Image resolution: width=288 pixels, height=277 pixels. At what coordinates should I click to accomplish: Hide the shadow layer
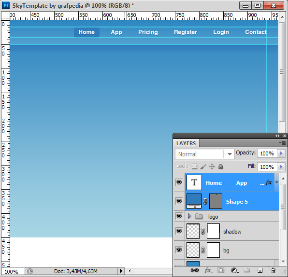click(179, 231)
